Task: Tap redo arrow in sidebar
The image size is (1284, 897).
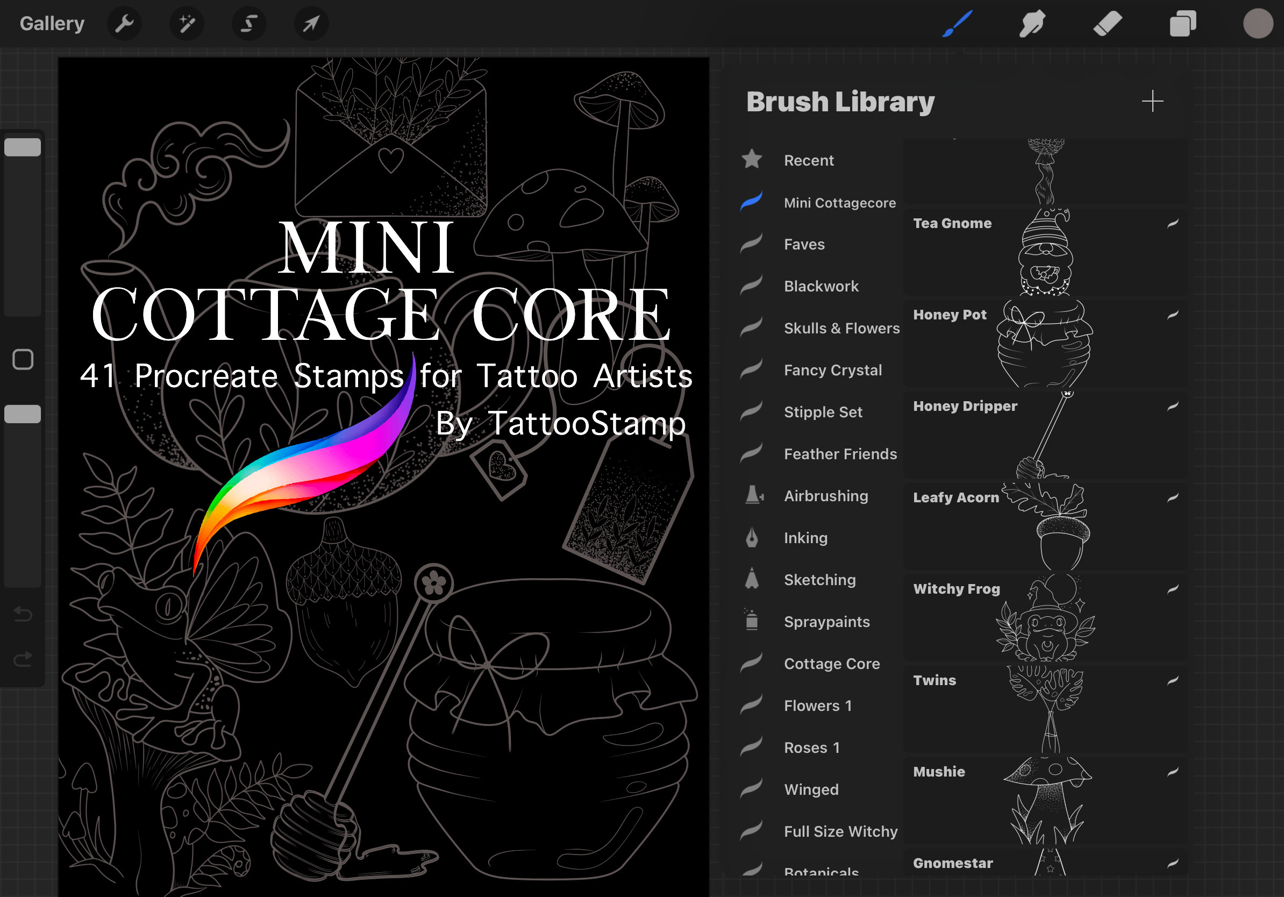Action: [x=23, y=657]
